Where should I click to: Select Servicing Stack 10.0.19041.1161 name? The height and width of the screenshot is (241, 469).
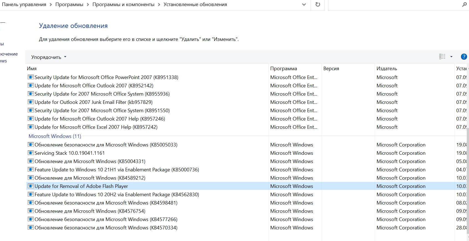click(x=69, y=153)
